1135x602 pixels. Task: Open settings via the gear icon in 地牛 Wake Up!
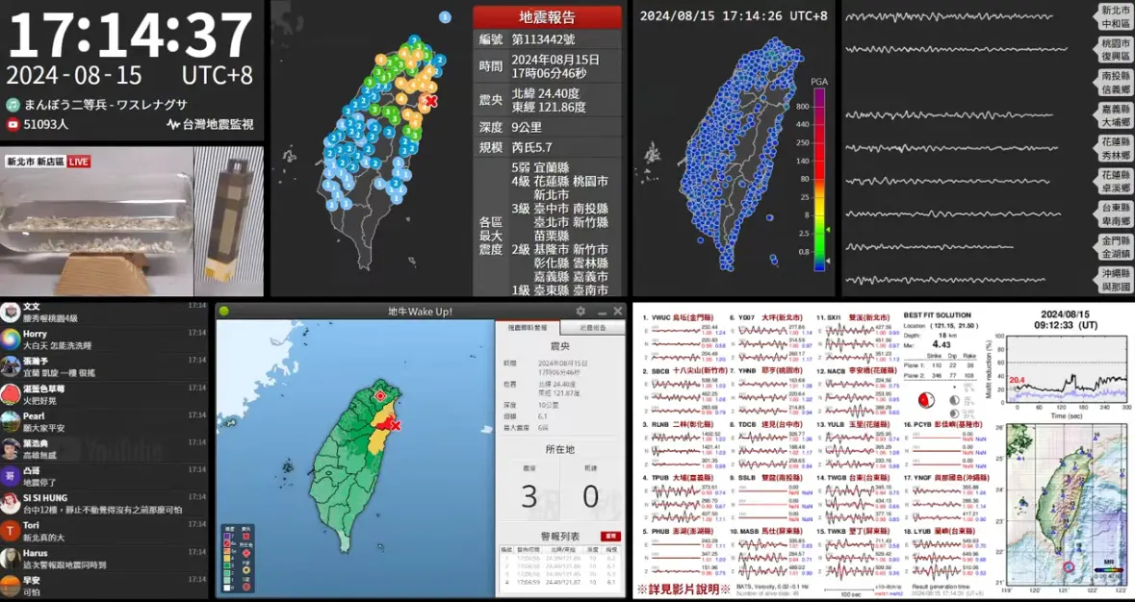(x=579, y=311)
